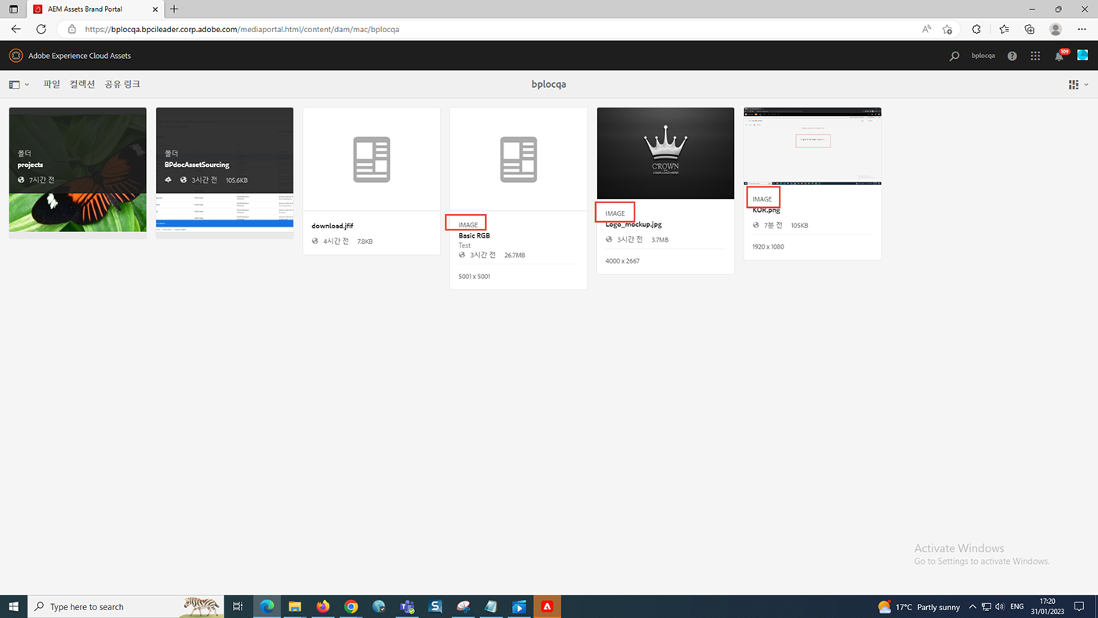The image size is (1098, 618).
Task: Expand the rail panel toggle dropdown
Action: point(19,85)
